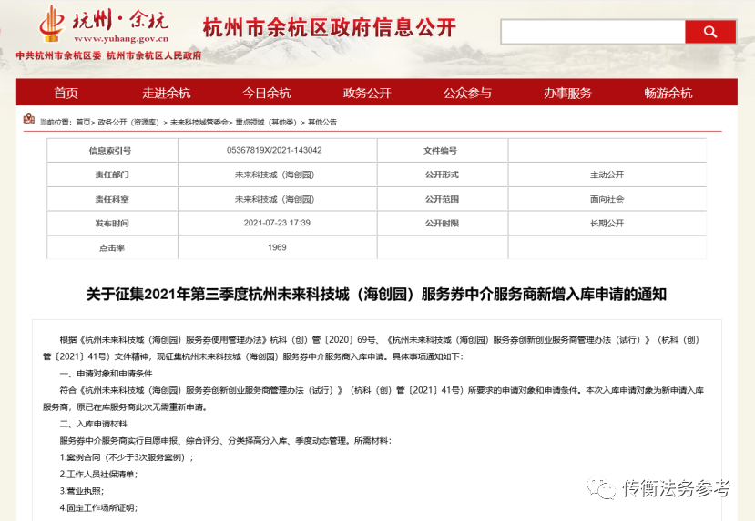This screenshot has height=521, width=755.
Task: Open the 畅游余杭 navigation item
Action: click(x=668, y=93)
